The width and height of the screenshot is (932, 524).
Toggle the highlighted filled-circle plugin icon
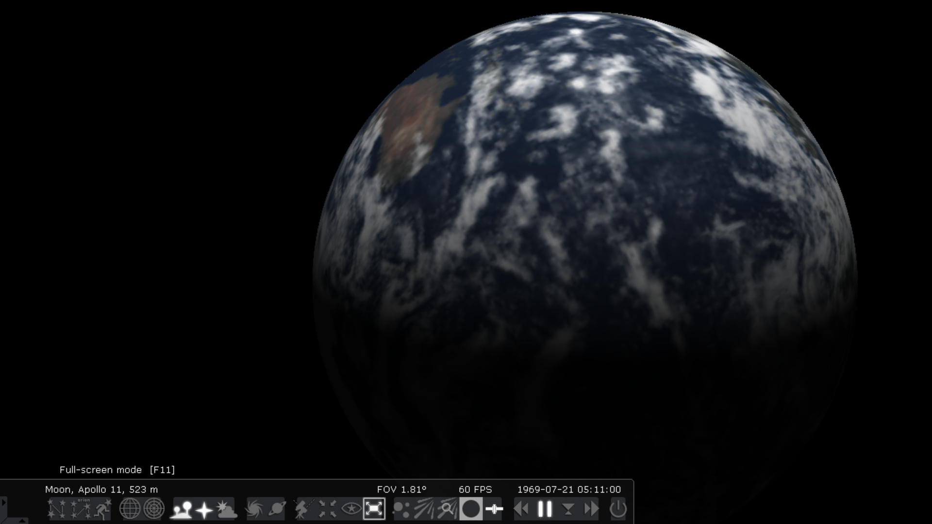pos(471,509)
